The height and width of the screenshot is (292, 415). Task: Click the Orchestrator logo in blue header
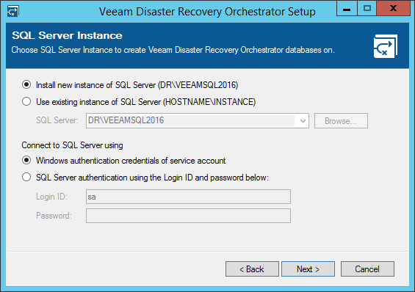[x=386, y=46]
